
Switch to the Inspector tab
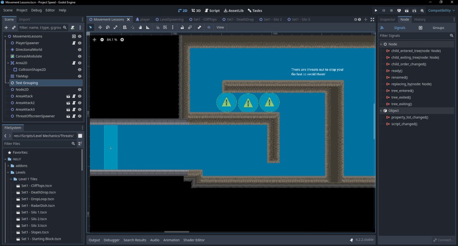pyautogui.click(x=387, y=20)
